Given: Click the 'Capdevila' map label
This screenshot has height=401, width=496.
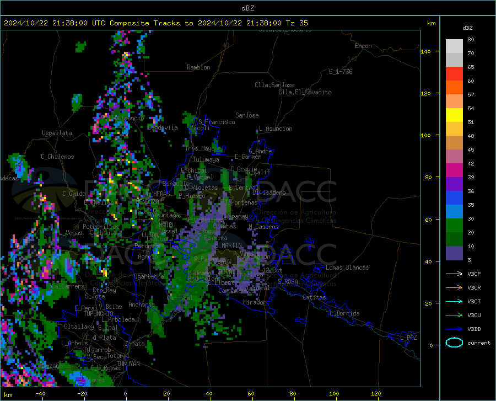Looking at the screenshot, I should click(163, 127).
